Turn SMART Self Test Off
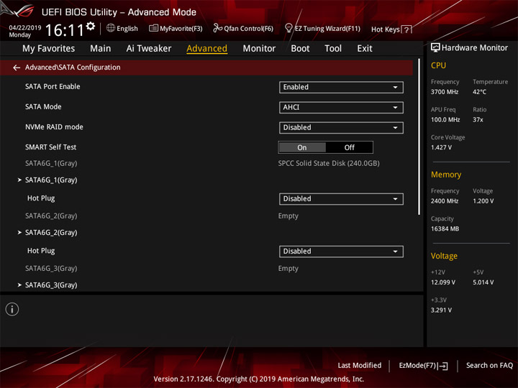This screenshot has height=388, width=518. 349,147
